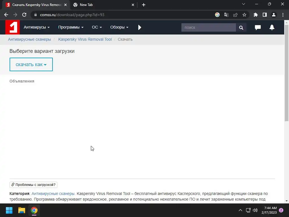
Task: Click scrollbar down arrow
Action: pos(287,201)
